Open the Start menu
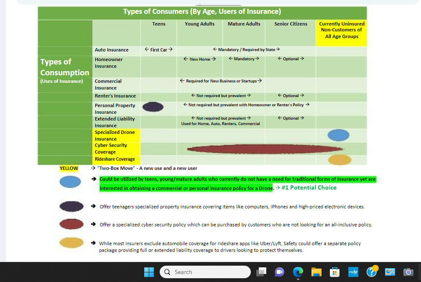Image resolution: width=421 pixels, height=282 pixels. (x=149, y=272)
